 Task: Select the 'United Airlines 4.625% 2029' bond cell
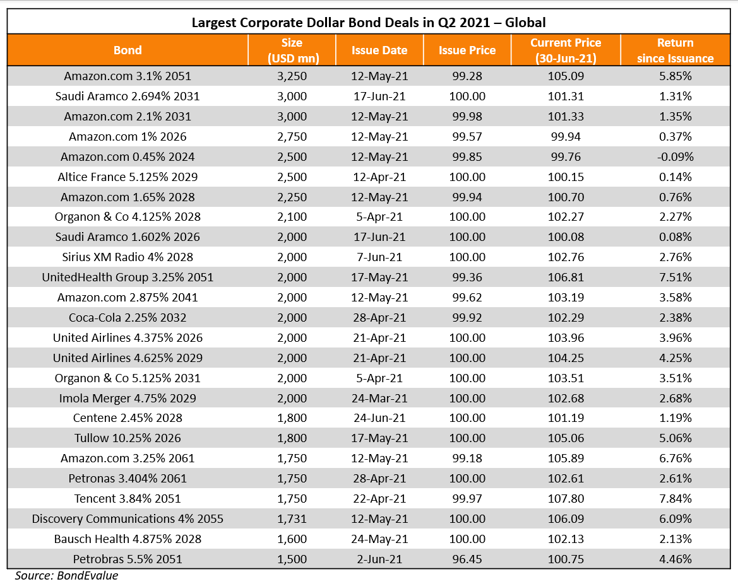point(128,358)
